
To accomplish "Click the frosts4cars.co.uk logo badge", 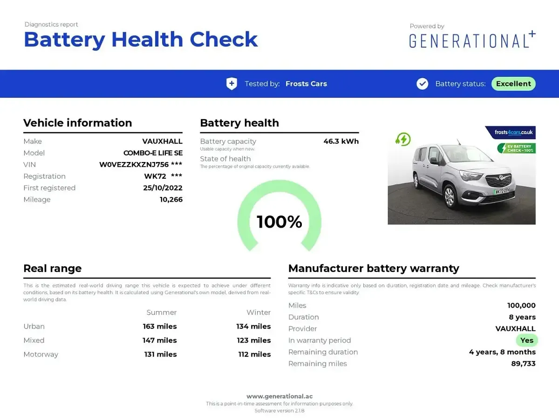I will (x=511, y=132).
